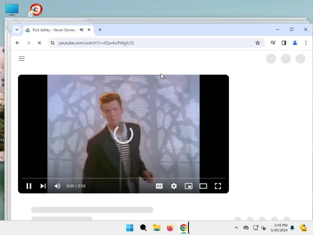Stop loading the page
The image size is (313, 235).
(x=39, y=43)
